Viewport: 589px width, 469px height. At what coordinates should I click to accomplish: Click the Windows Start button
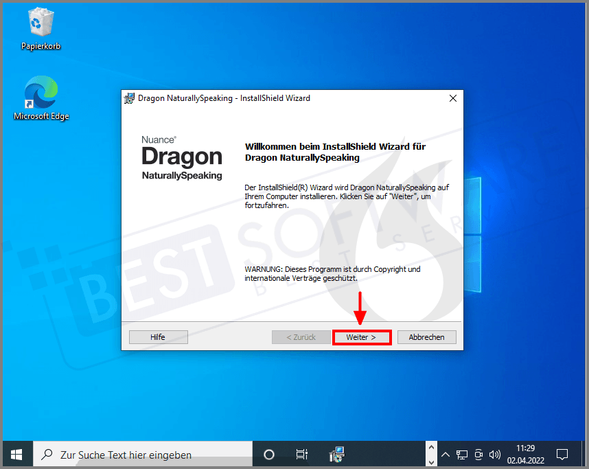(x=17, y=455)
